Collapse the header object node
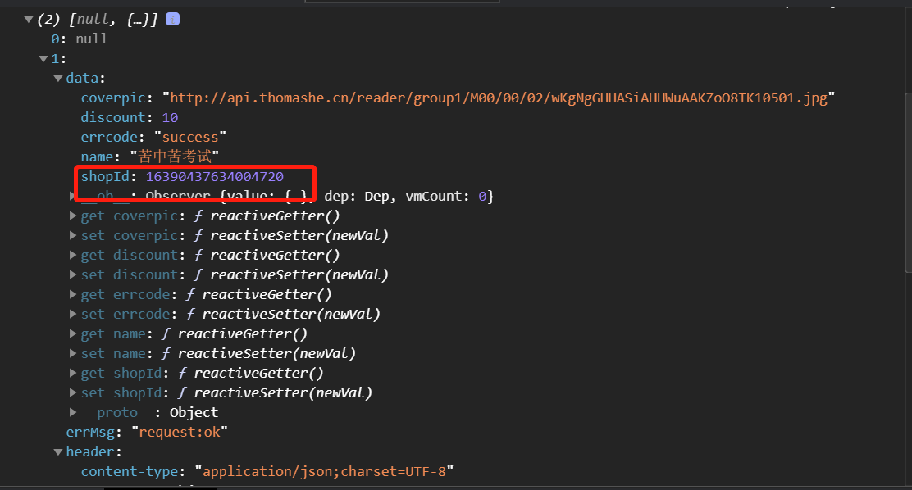 (58, 451)
